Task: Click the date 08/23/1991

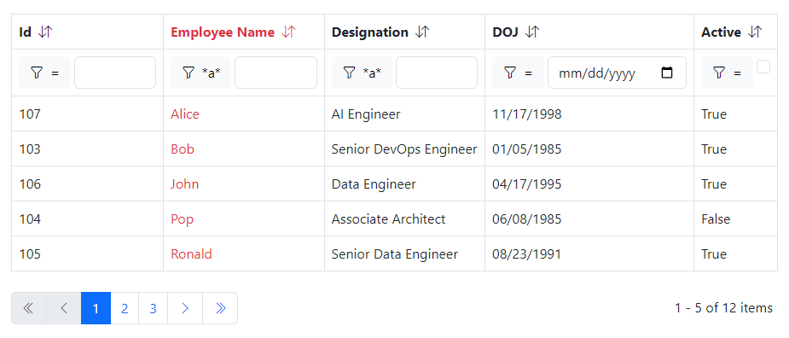Action: click(x=527, y=253)
